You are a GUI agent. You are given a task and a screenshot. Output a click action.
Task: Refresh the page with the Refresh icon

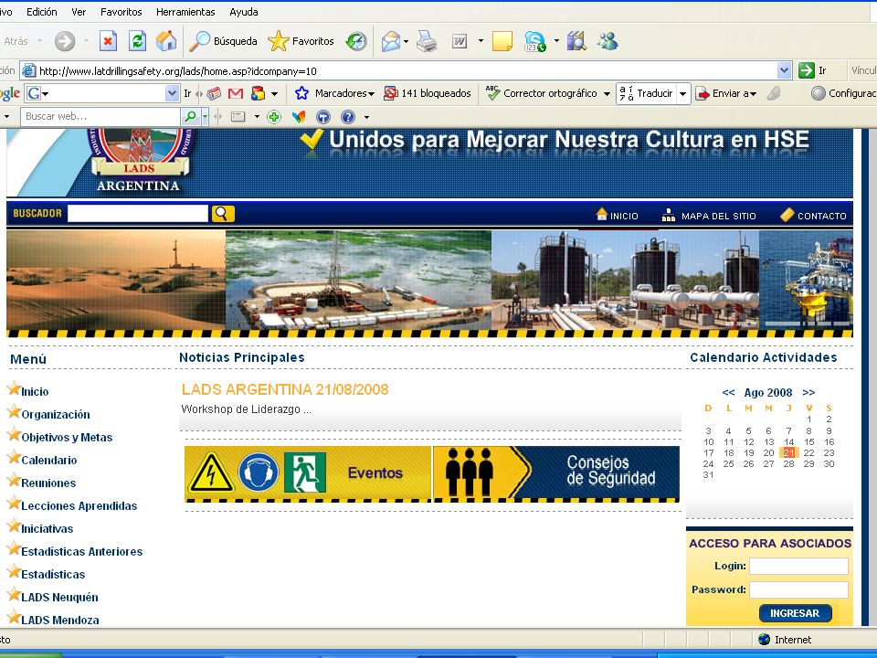point(137,41)
